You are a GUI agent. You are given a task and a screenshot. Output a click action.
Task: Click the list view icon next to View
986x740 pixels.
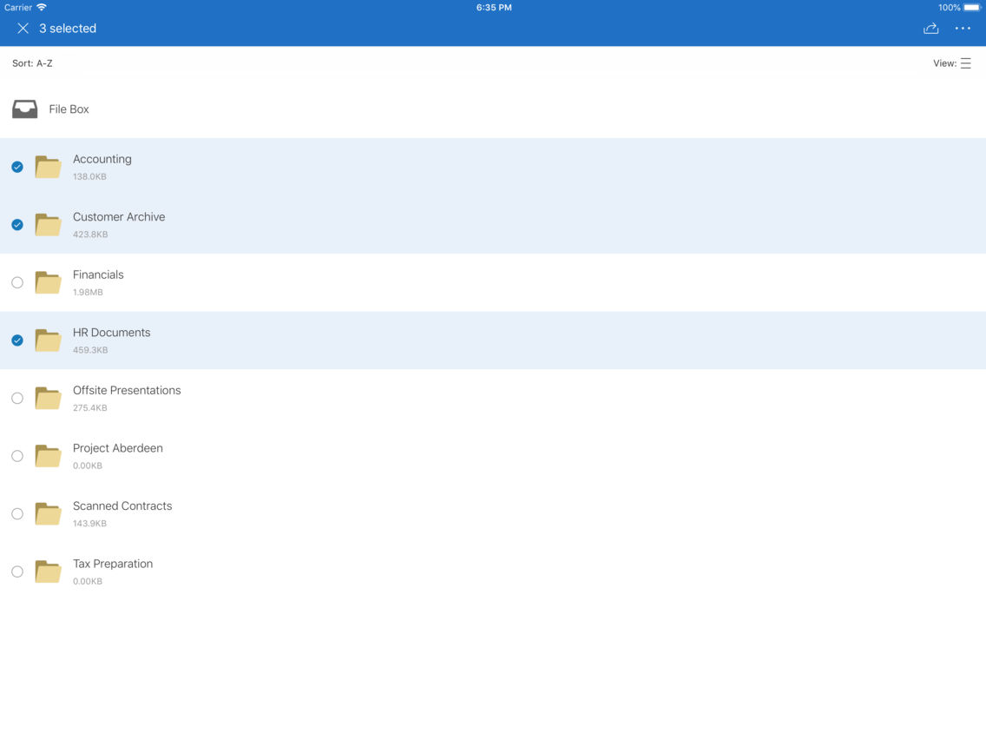coord(968,63)
